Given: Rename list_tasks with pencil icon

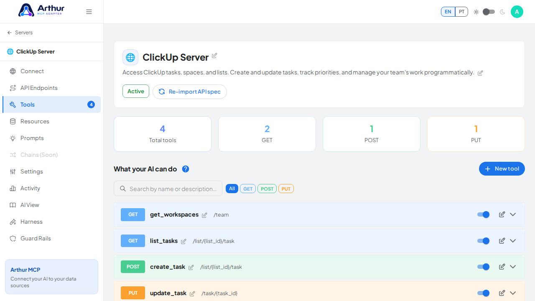Looking at the screenshot, I should (183, 241).
